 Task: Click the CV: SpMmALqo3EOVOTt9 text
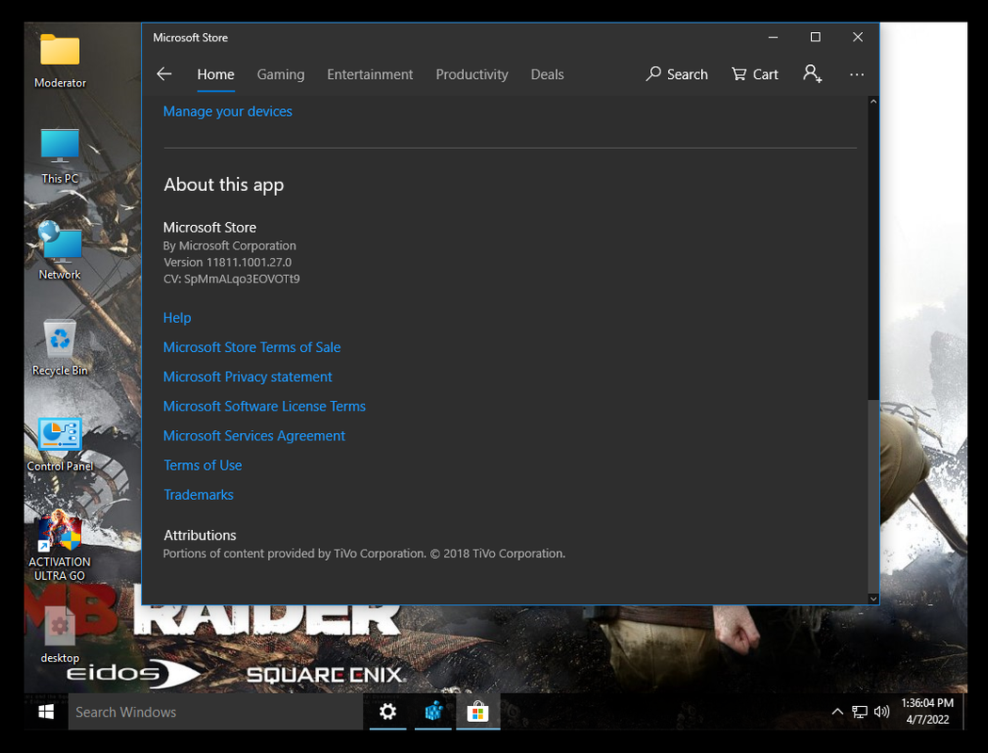(x=231, y=279)
